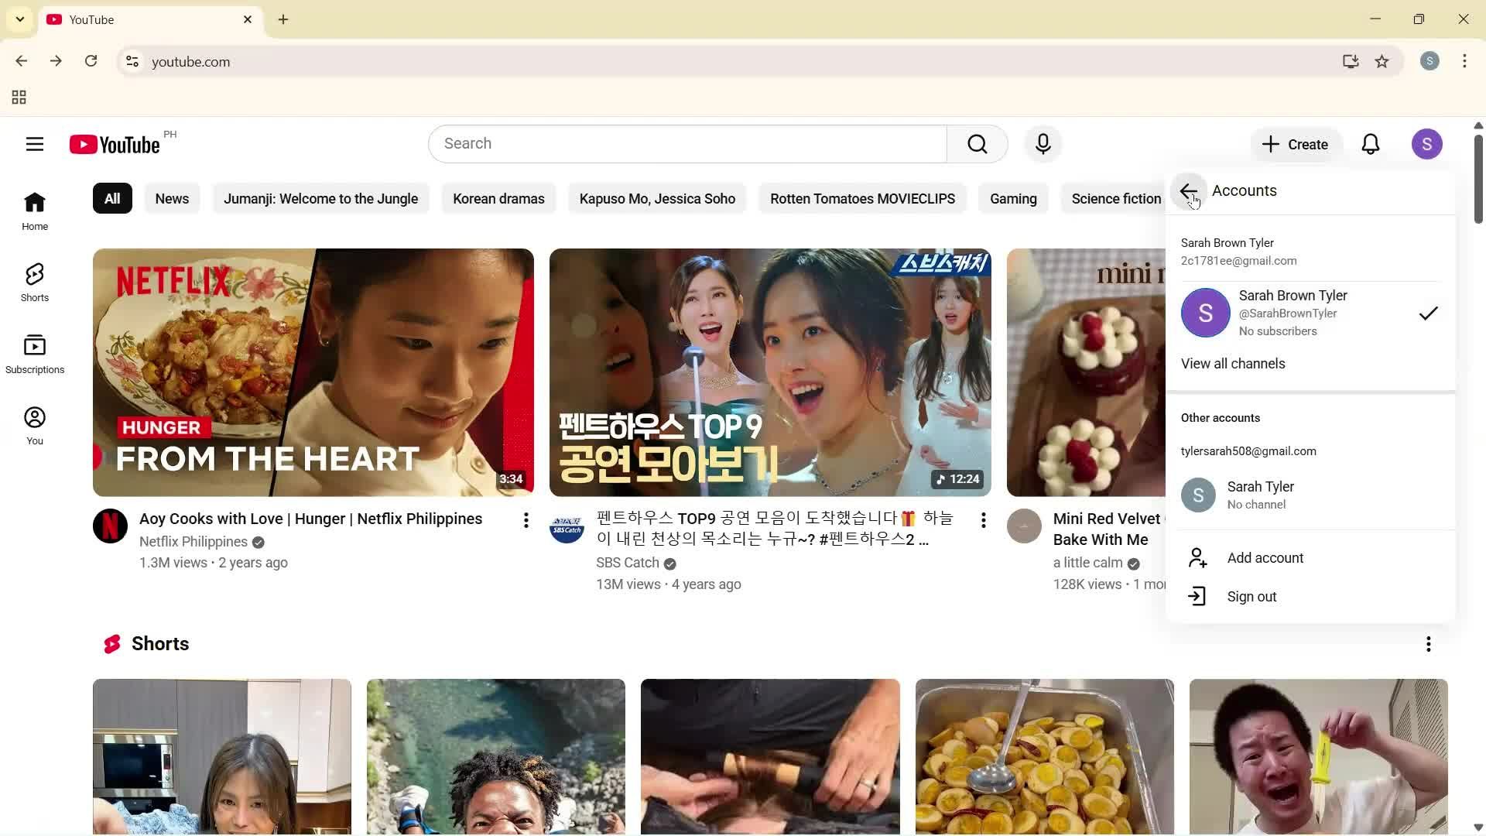
Task: Open the hamburger menu to collapse sidebar
Action: [35, 144]
